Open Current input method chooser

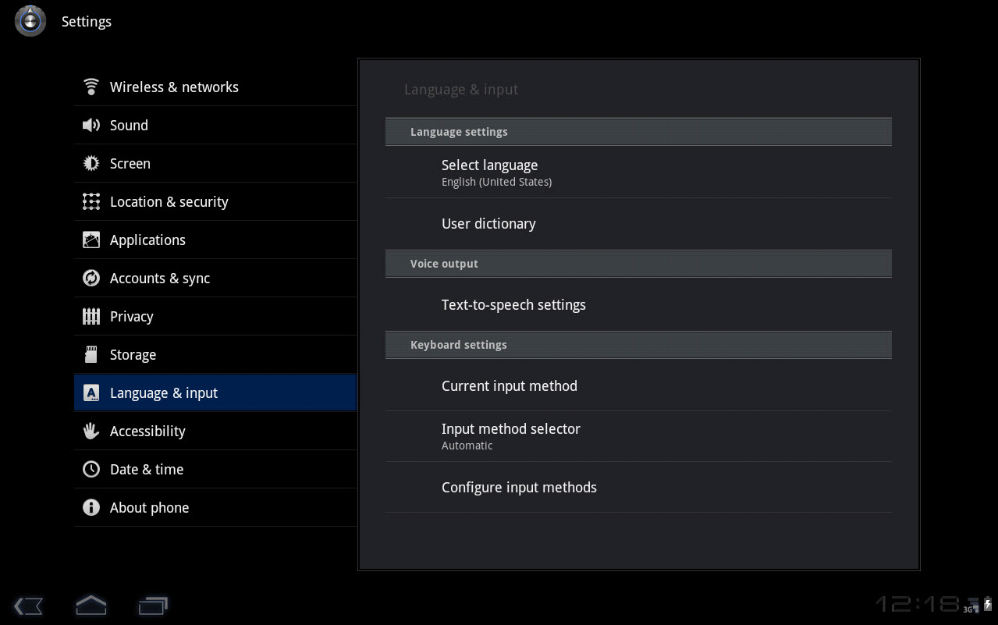point(510,385)
